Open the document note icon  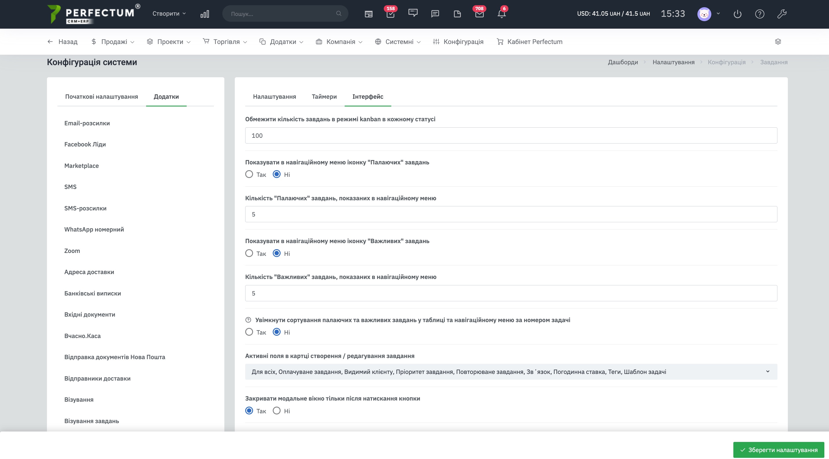pos(457,14)
